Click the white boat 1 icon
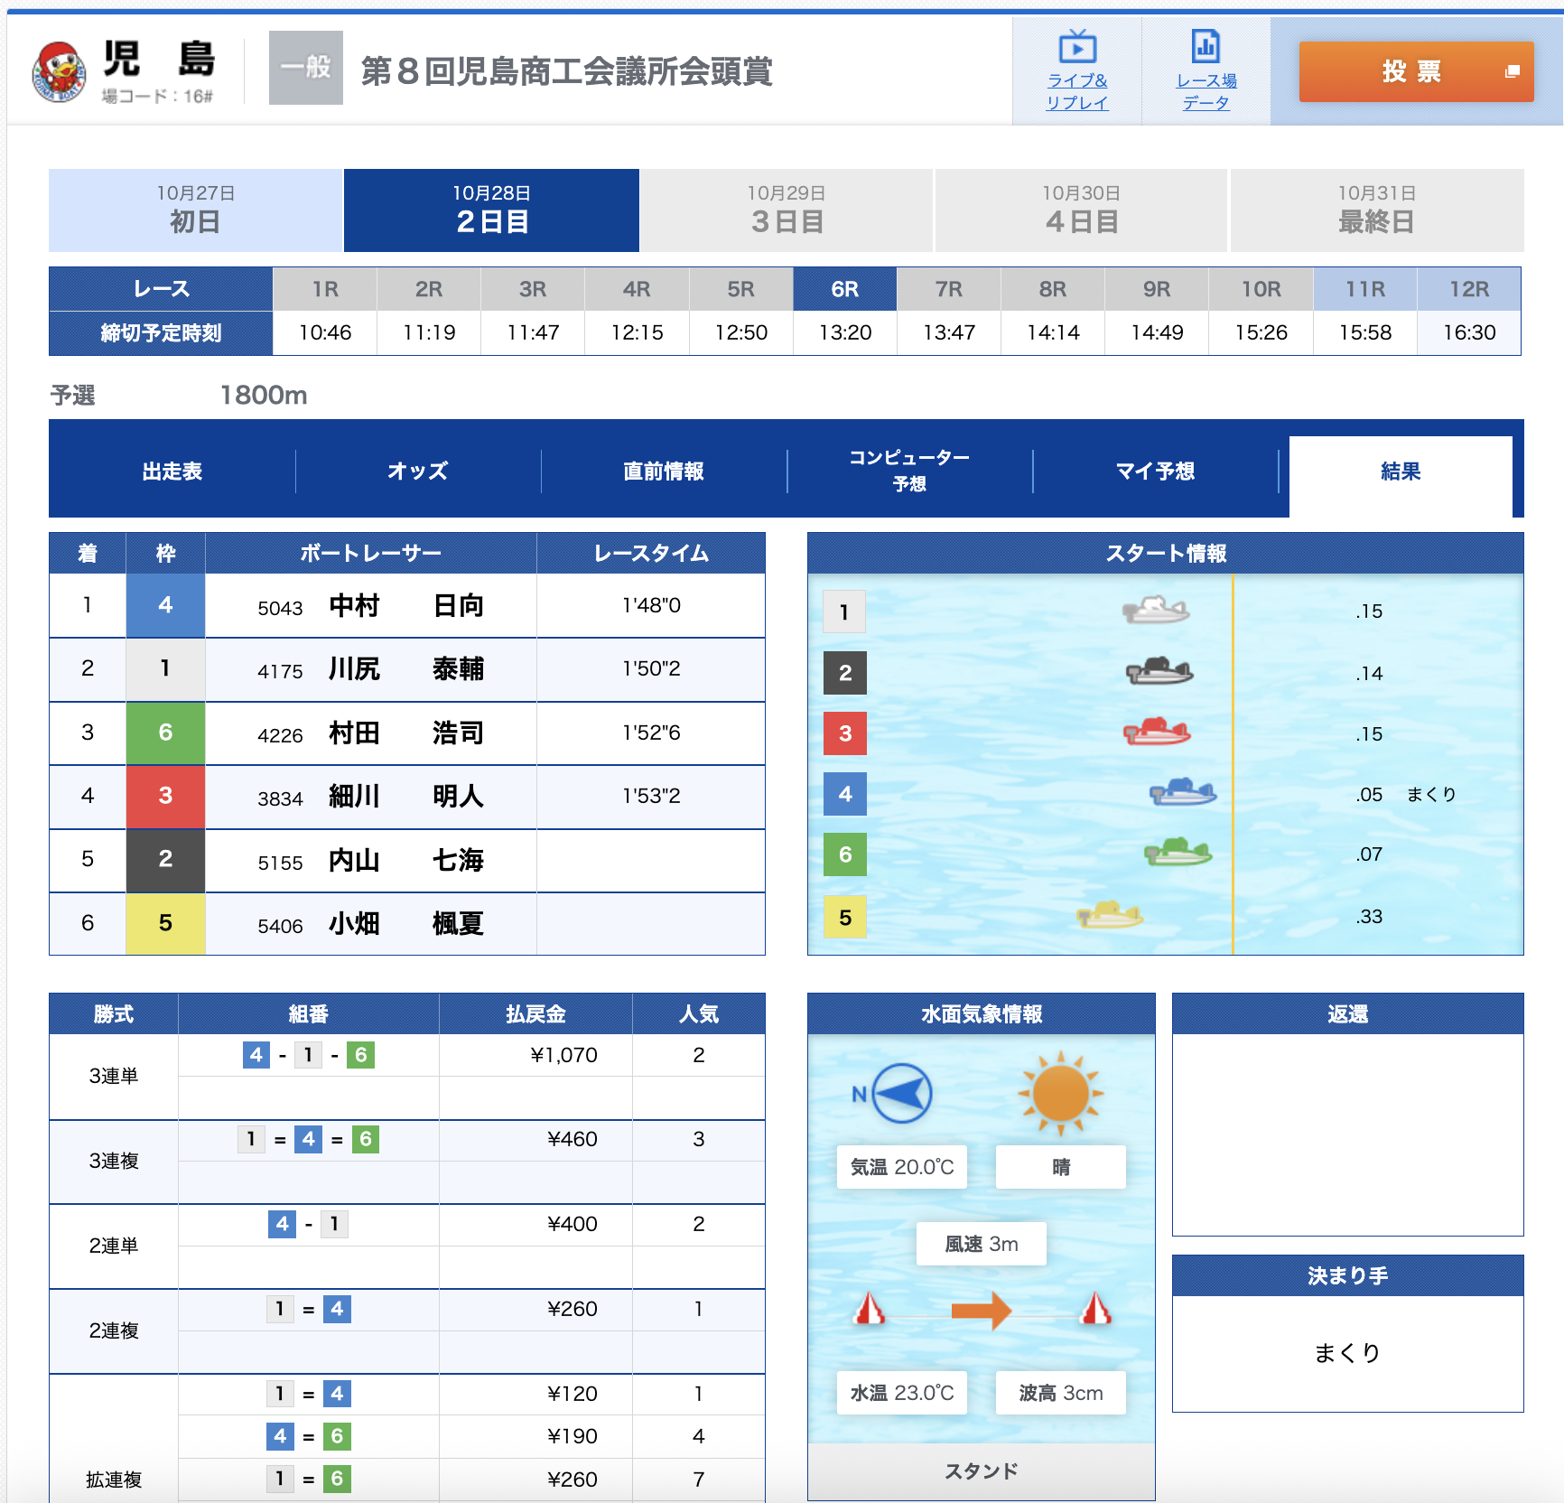The width and height of the screenshot is (1564, 1503). (x=1156, y=611)
